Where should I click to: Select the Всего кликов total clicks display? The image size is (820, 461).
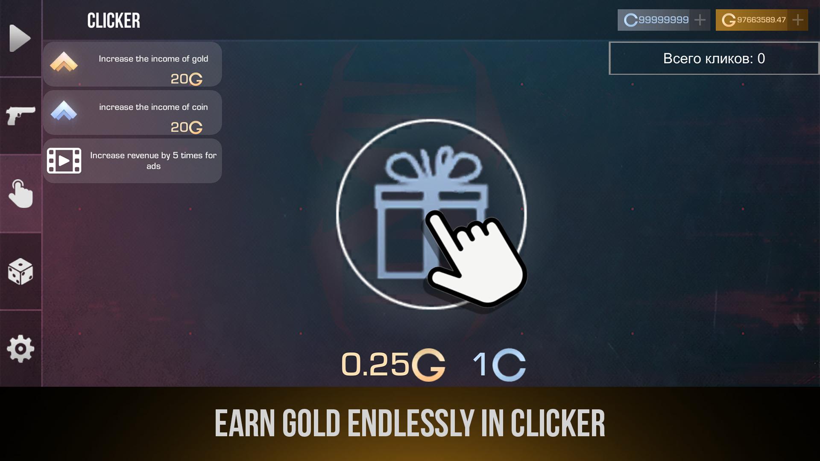pos(714,58)
